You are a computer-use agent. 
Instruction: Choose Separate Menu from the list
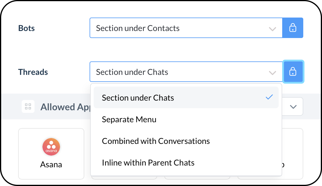129,119
